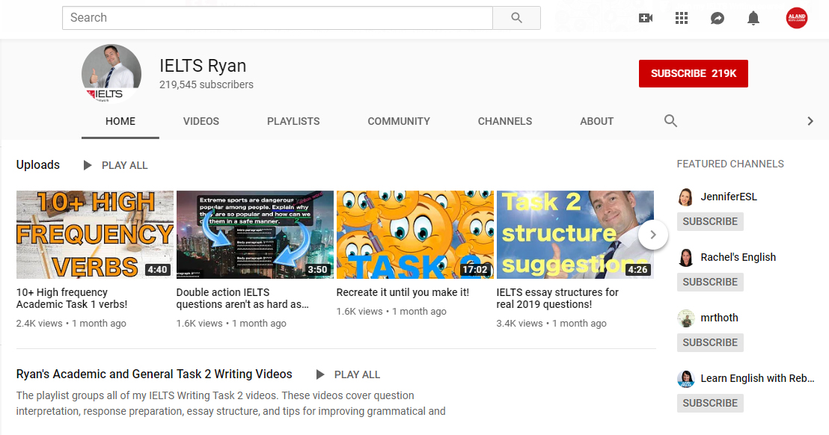The width and height of the screenshot is (829, 435).
Task: Click the Task 2 playlist play icon
Action: 320,374
